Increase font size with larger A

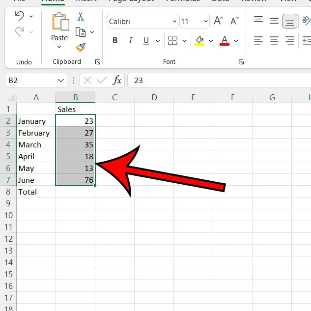click(219, 22)
